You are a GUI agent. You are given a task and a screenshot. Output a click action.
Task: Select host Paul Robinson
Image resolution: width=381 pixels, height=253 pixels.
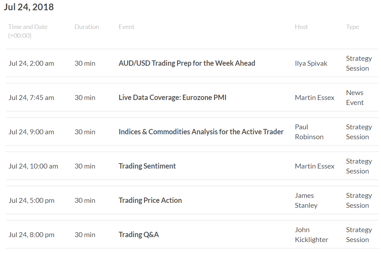click(309, 132)
